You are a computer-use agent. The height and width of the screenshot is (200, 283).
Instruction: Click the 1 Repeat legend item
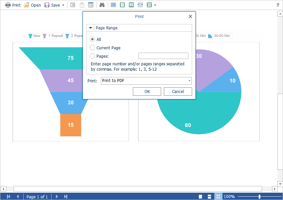pyautogui.click(x=53, y=36)
